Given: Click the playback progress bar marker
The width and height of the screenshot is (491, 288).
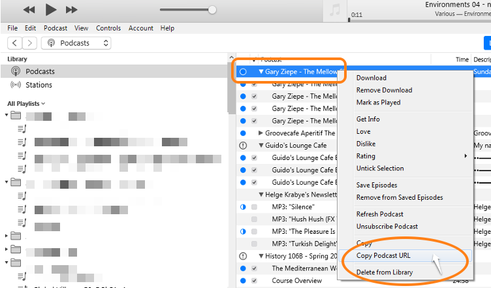Looking at the screenshot, I should [349, 20].
